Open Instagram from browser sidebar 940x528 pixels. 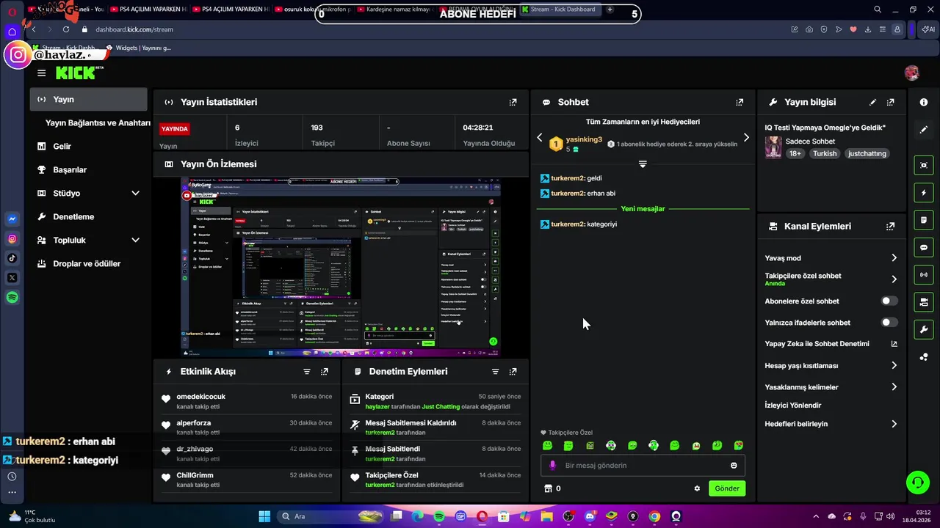click(x=12, y=238)
